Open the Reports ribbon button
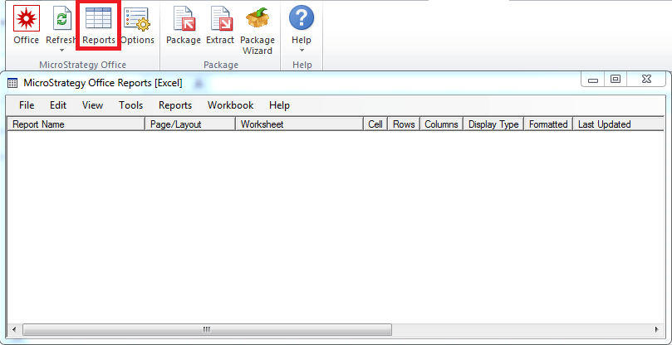This screenshot has height=345, width=672. click(99, 26)
